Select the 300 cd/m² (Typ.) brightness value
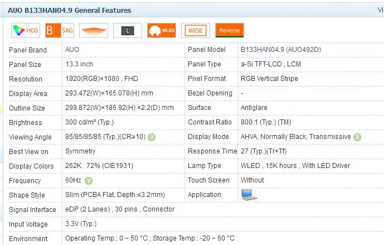The height and width of the screenshot is (245, 384). click(89, 122)
